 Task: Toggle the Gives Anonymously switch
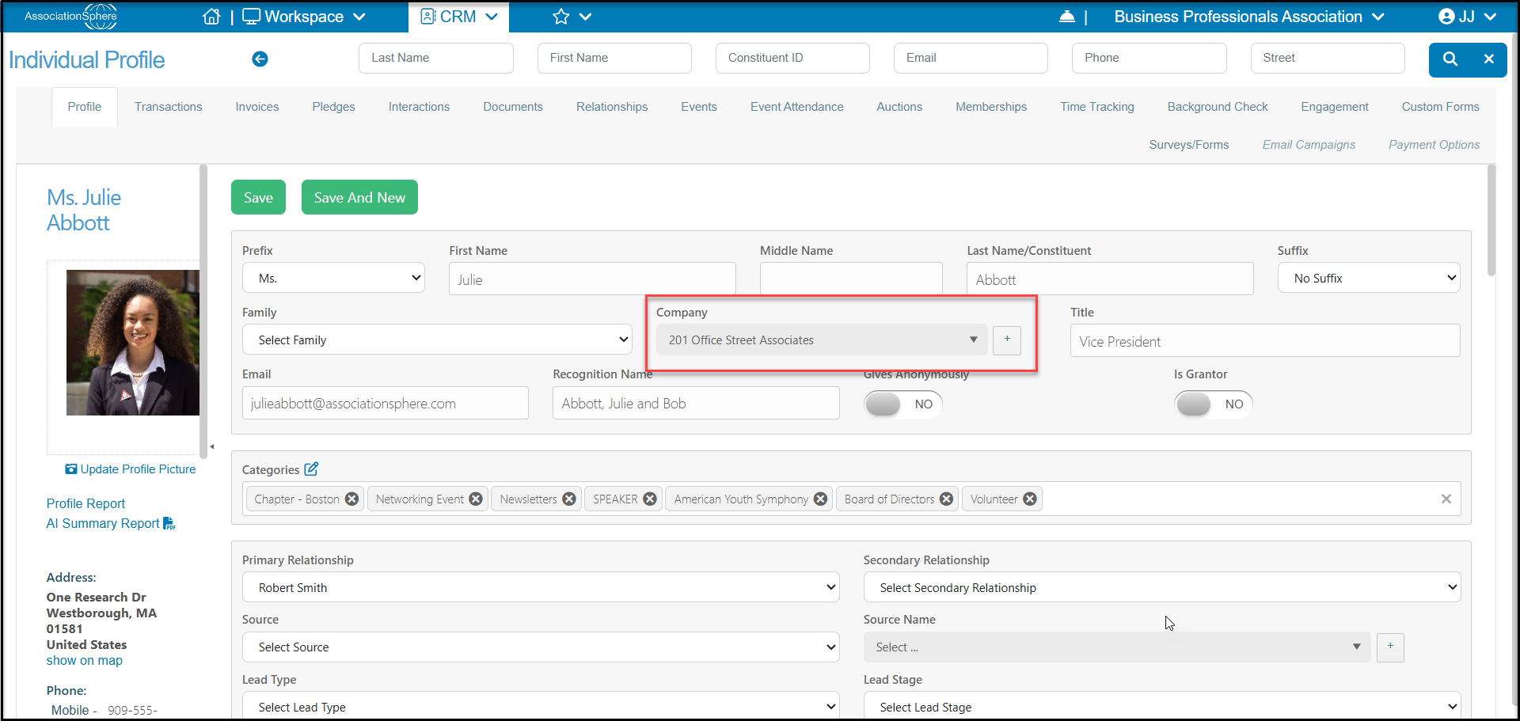coord(902,404)
